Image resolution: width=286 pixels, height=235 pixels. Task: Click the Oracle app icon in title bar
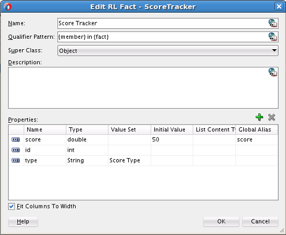(x=8, y=7)
